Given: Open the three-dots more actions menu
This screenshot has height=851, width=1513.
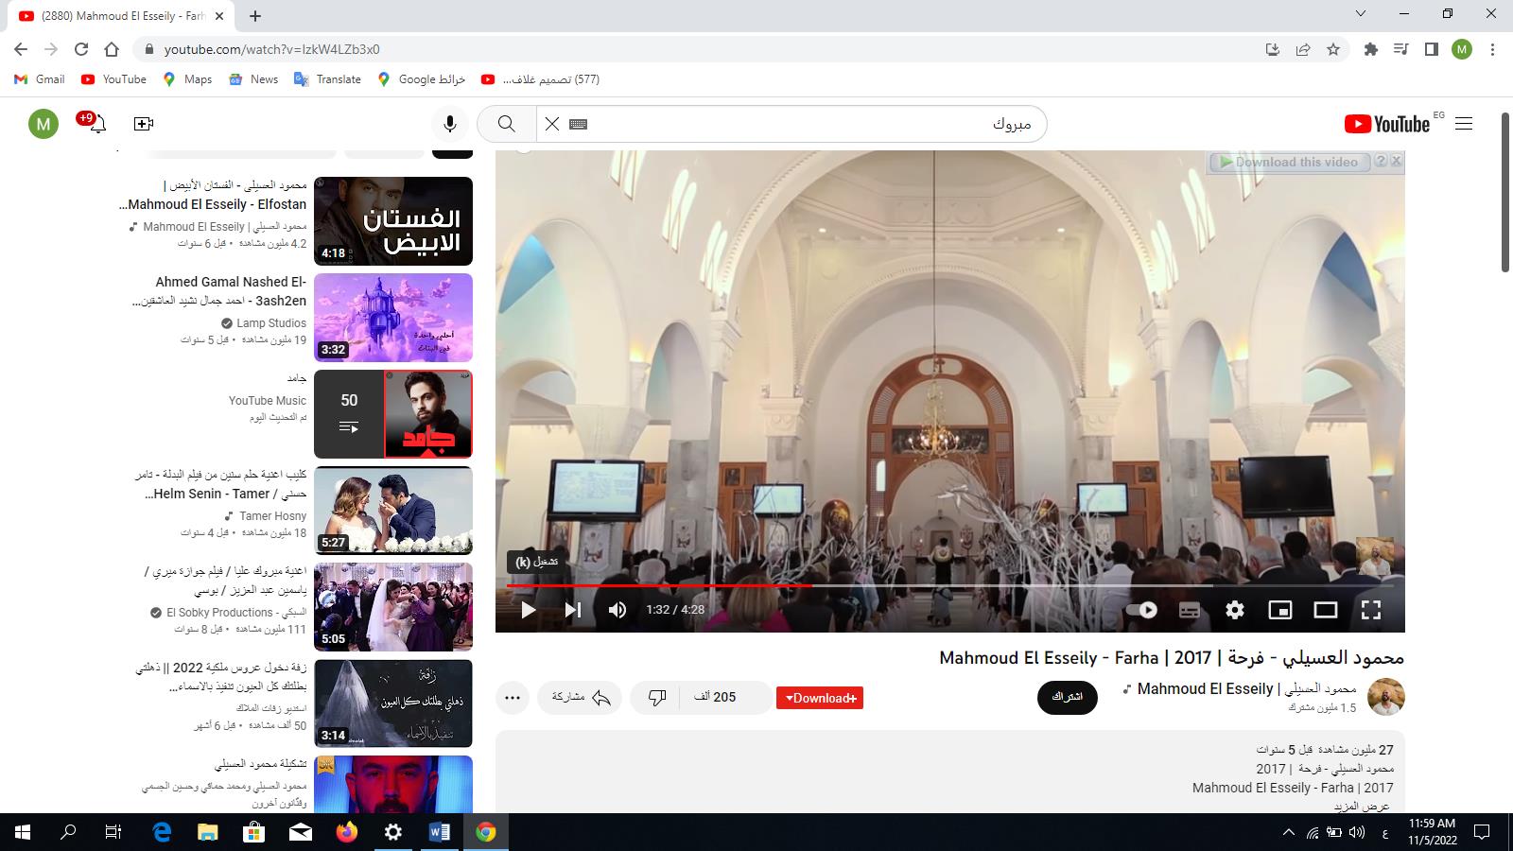Looking at the screenshot, I should point(513,698).
